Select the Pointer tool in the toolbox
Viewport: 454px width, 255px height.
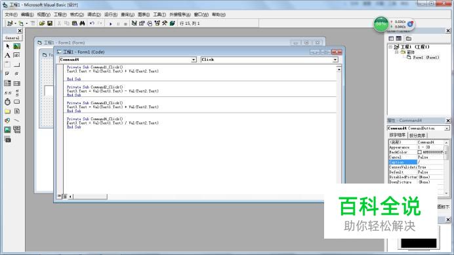[7, 46]
